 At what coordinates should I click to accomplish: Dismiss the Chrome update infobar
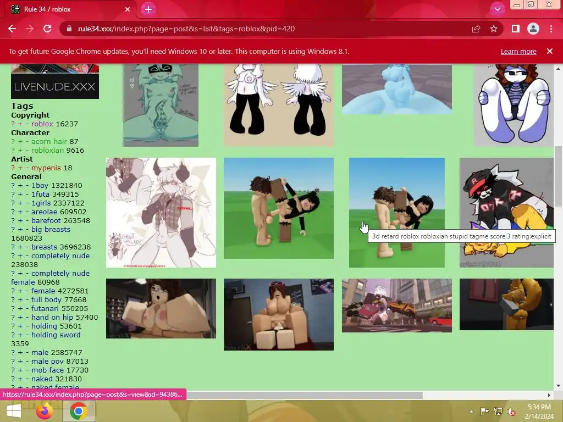coord(550,51)
